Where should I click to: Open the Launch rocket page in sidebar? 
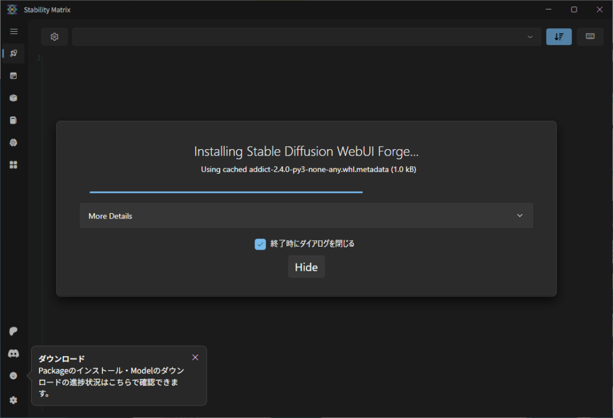click(14, 53)
